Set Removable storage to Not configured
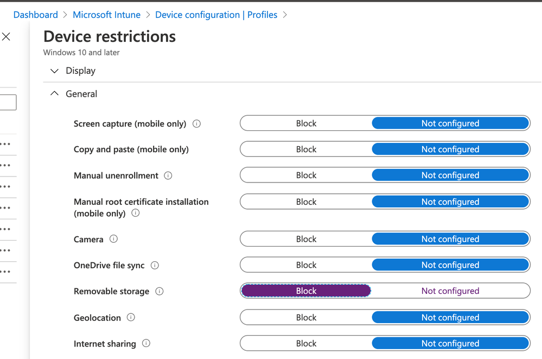Viewport: 542px width, 359px height. [450, 291]
